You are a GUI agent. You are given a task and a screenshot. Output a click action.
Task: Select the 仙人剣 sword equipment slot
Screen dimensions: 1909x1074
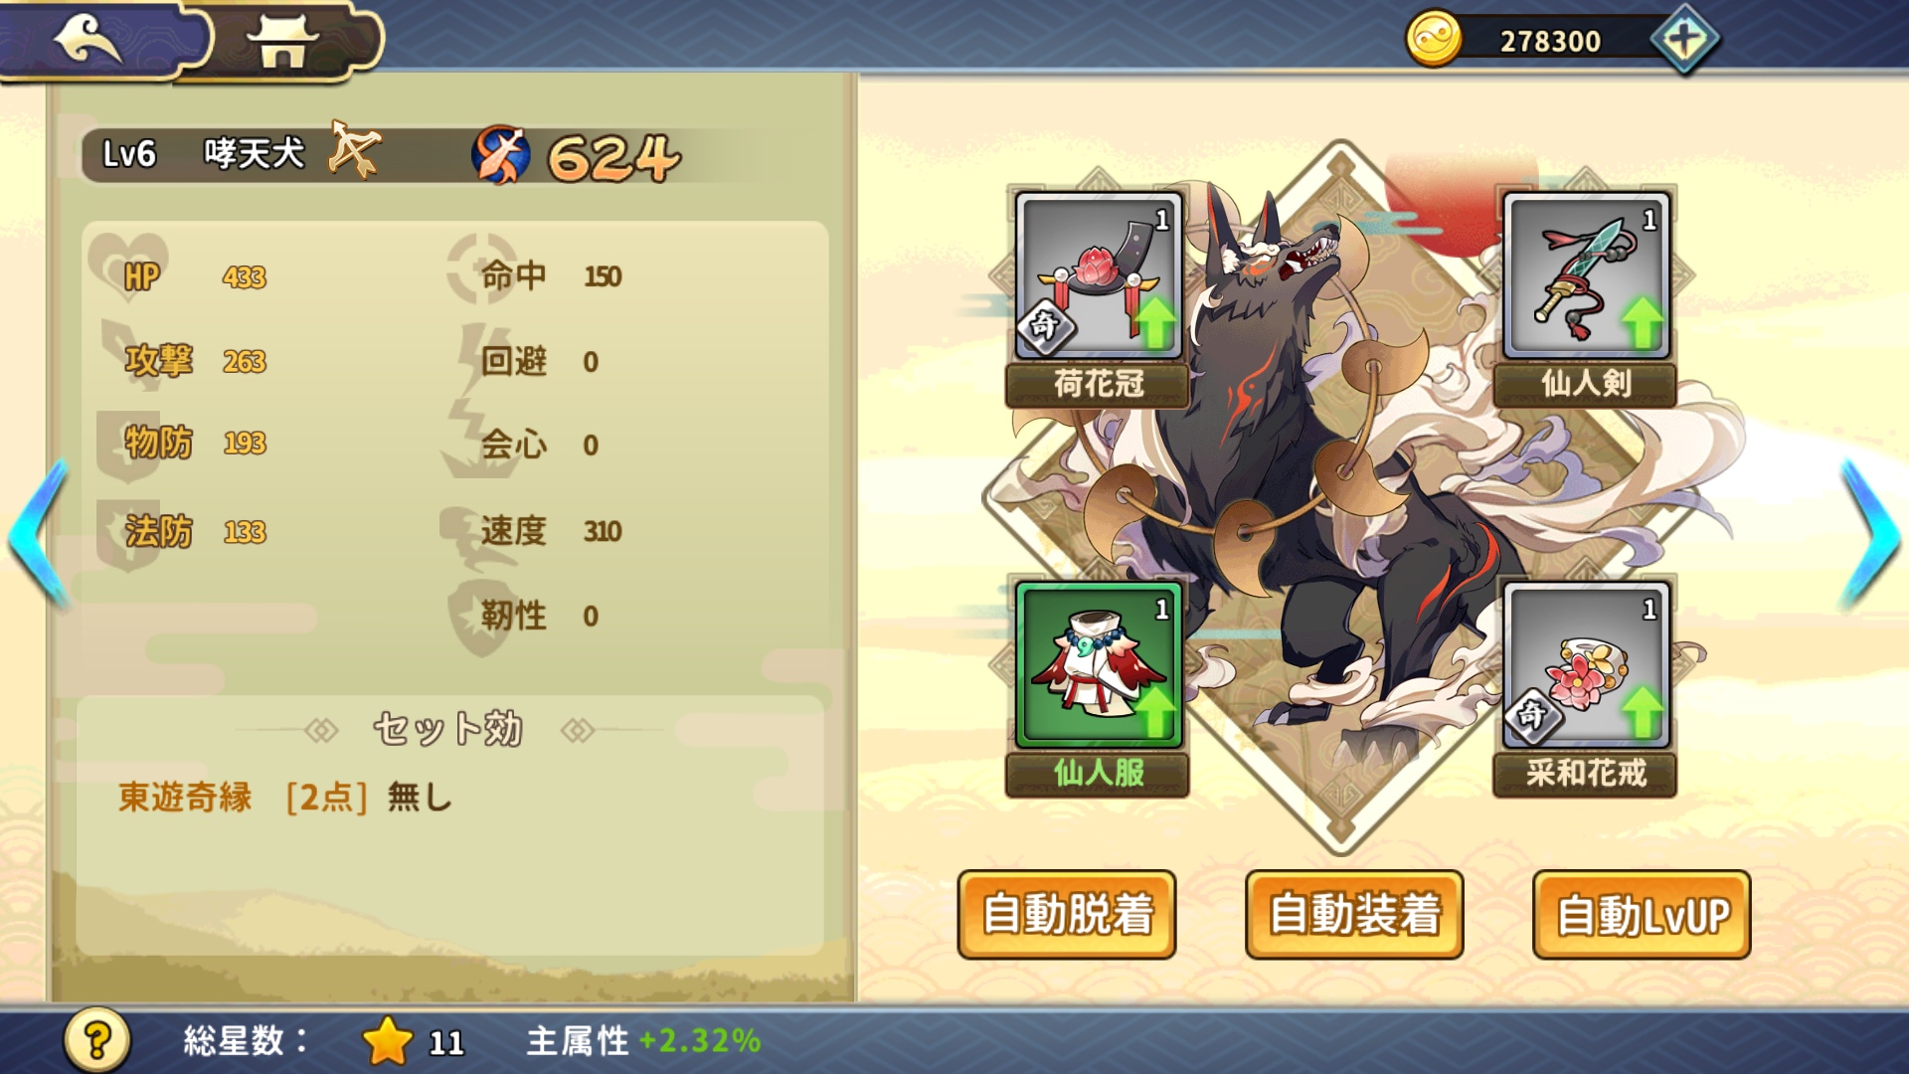click(1585, 298)
